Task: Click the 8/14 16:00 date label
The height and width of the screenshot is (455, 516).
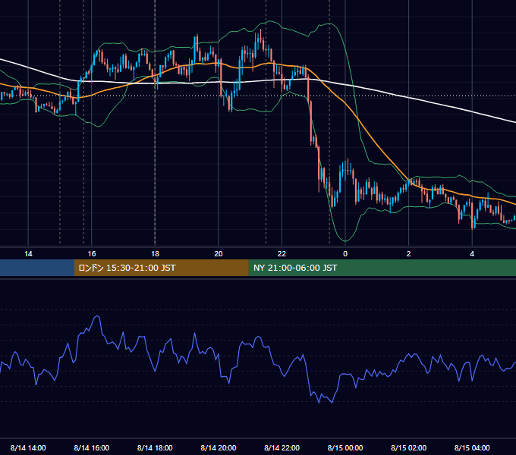Action: coord(92,447)
